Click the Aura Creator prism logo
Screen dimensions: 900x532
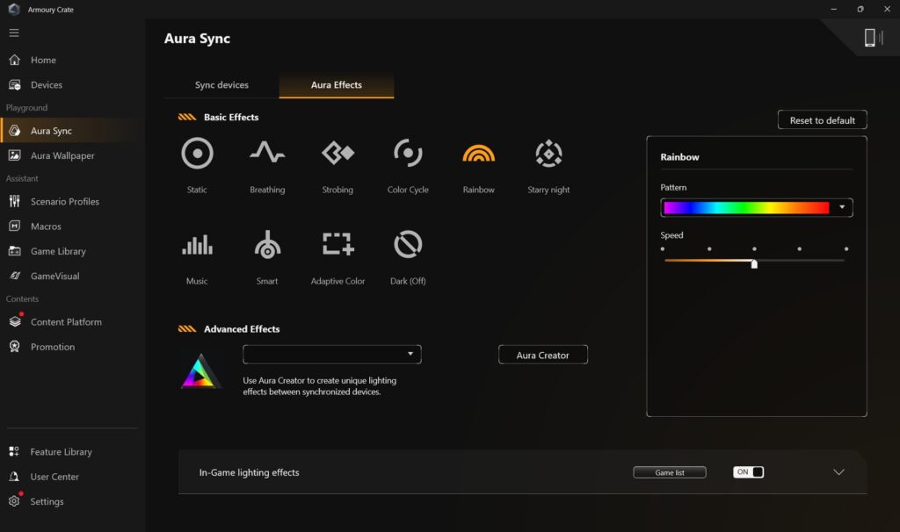tap(200, 371)
